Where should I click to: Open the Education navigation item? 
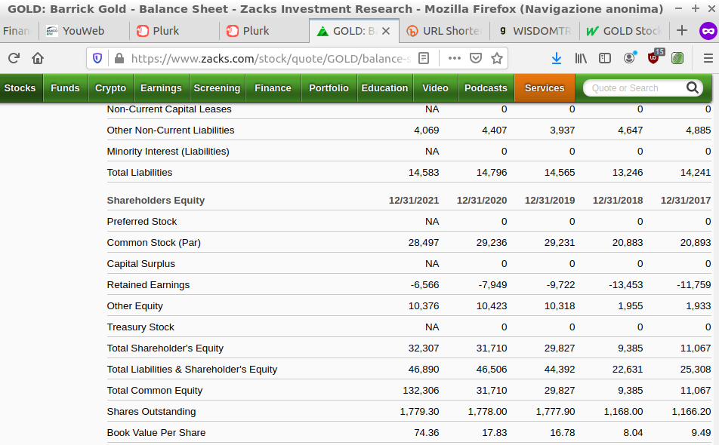tap(384, 88)
